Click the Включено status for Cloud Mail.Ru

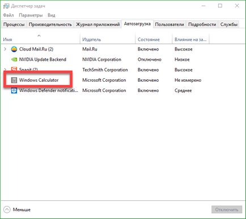point(148,49)
